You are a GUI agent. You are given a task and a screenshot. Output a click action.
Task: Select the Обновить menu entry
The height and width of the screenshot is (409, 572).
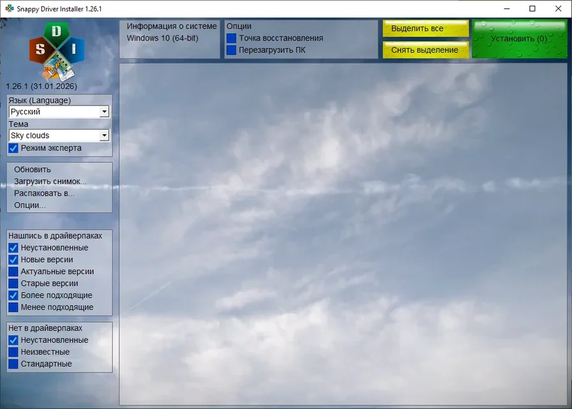33,169
